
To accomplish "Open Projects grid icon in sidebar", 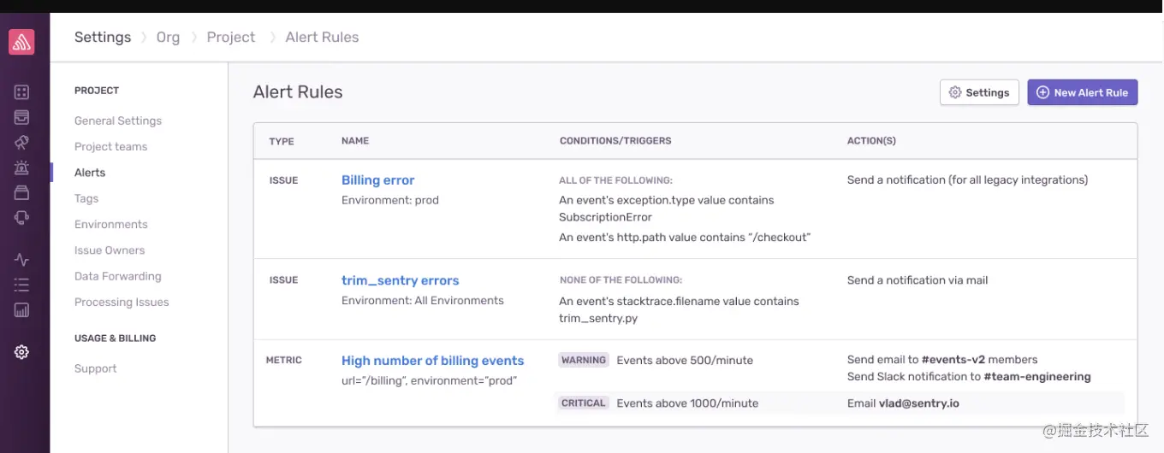I will 22,92.
